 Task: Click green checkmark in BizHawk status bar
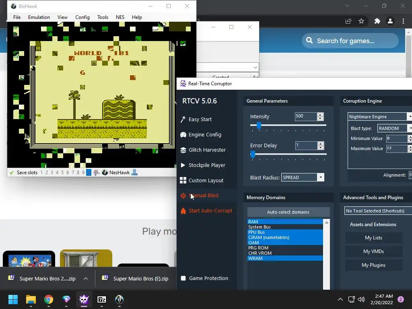11,173
